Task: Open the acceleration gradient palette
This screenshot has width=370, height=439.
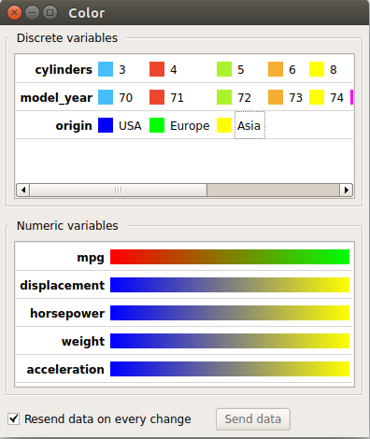Action: [x=230, y=369]
